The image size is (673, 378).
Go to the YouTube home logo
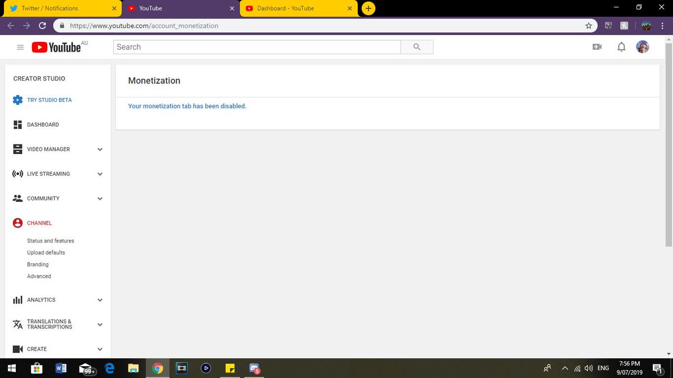pos(56,48)
